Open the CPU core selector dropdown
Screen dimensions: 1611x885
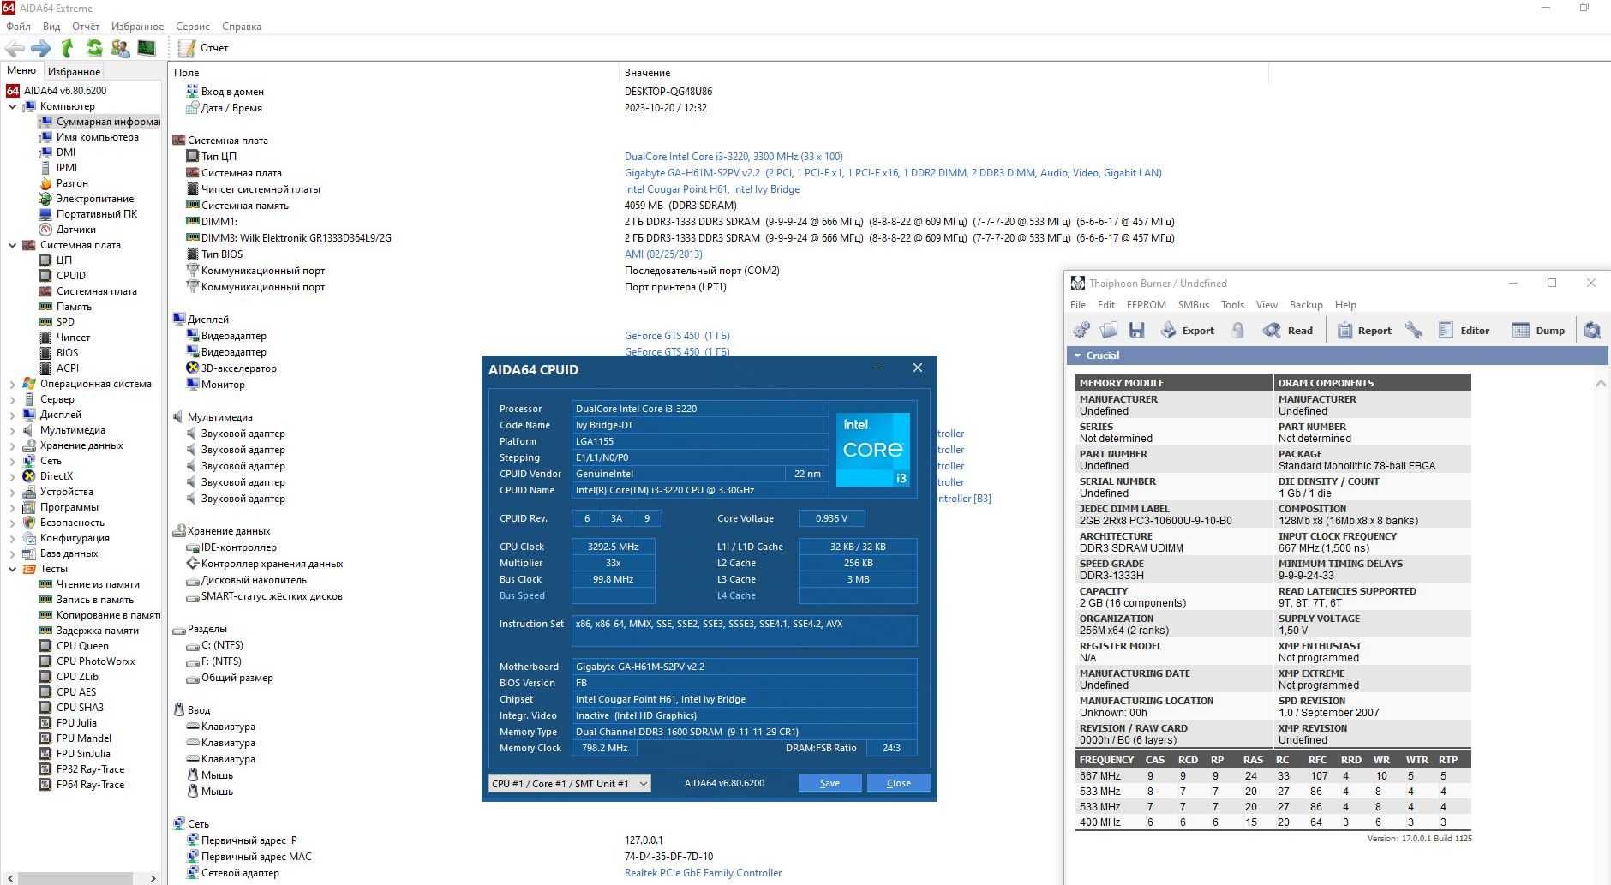pyautogui.click(x=569, y=784)
